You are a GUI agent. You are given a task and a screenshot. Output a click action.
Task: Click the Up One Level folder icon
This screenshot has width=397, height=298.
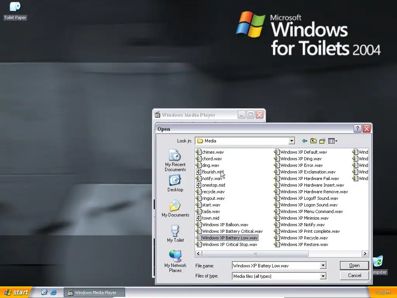click(x=313, y=141)
